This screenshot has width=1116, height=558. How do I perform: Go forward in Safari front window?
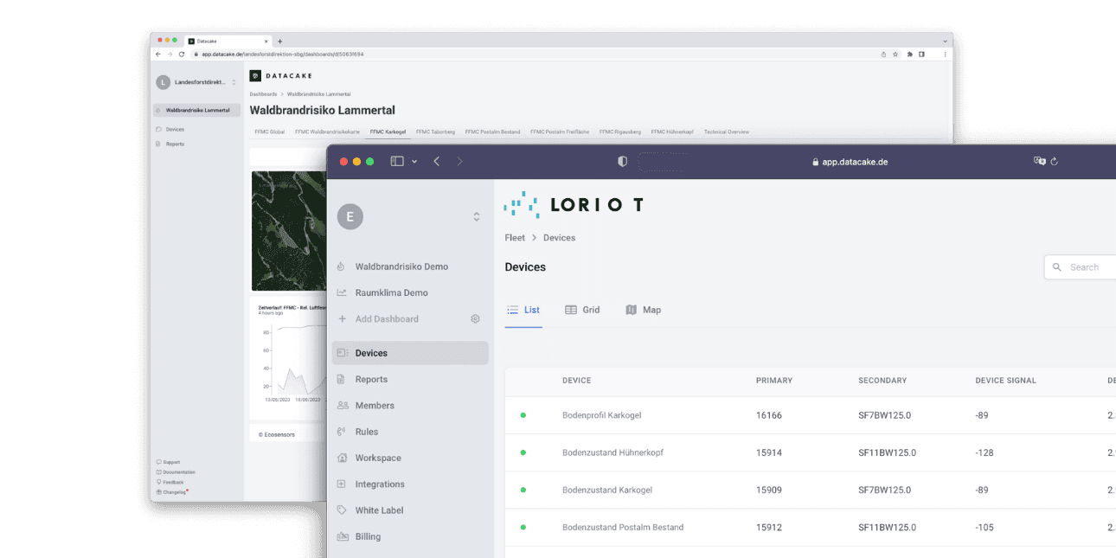(x=459, y=161)
